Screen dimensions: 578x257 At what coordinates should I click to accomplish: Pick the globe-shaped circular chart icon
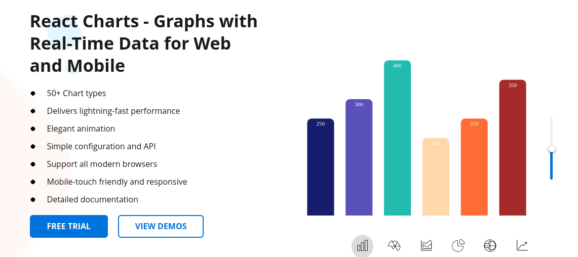click(490, 246)
